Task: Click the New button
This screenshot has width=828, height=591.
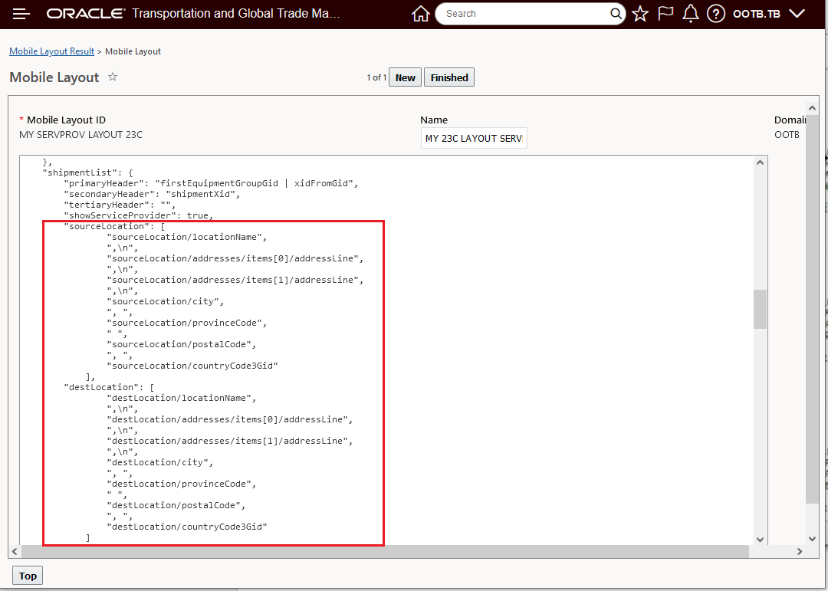Action: [405, 77]
